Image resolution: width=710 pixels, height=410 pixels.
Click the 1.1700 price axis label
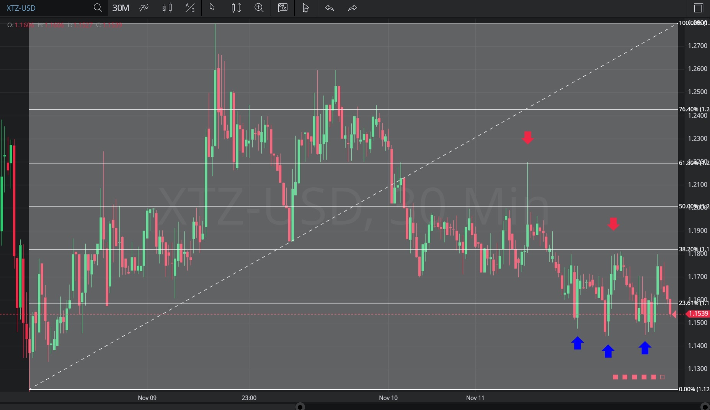tap(697, 276)
